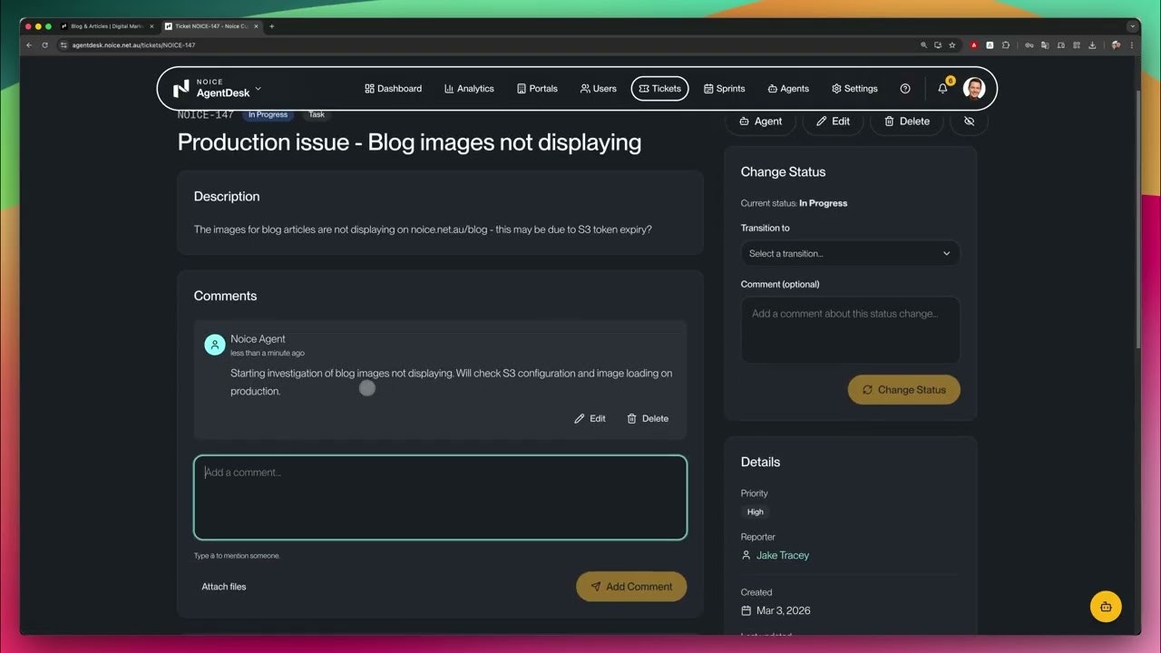1161x653 pixels.
Task: Open Settings via the gear icon
Action: coord(854,88)
